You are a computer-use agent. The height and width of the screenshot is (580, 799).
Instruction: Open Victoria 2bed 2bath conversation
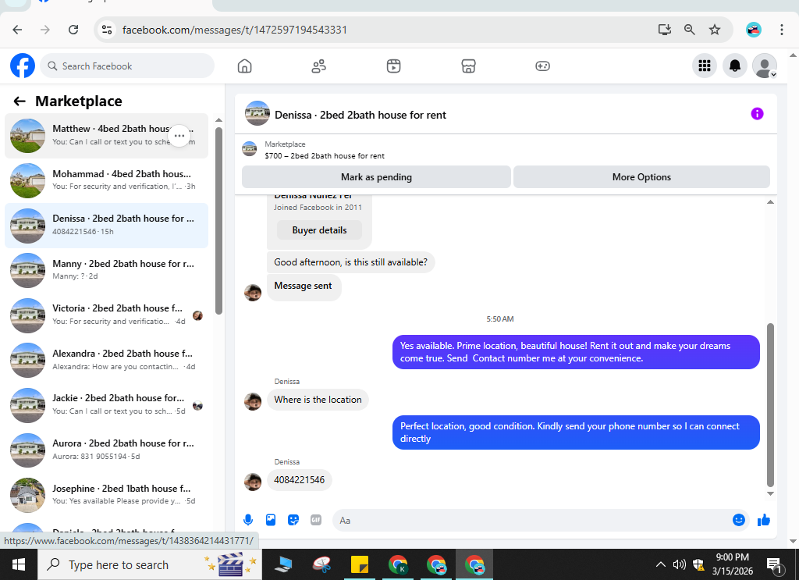106,315
